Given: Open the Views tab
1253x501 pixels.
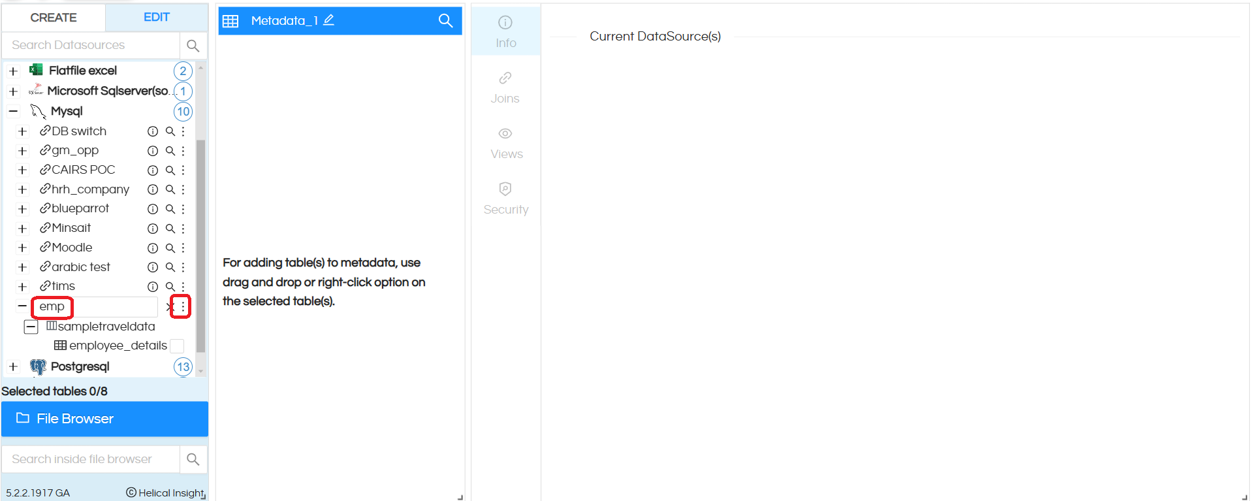Looking at the screenshot, I should pos(505,143).
